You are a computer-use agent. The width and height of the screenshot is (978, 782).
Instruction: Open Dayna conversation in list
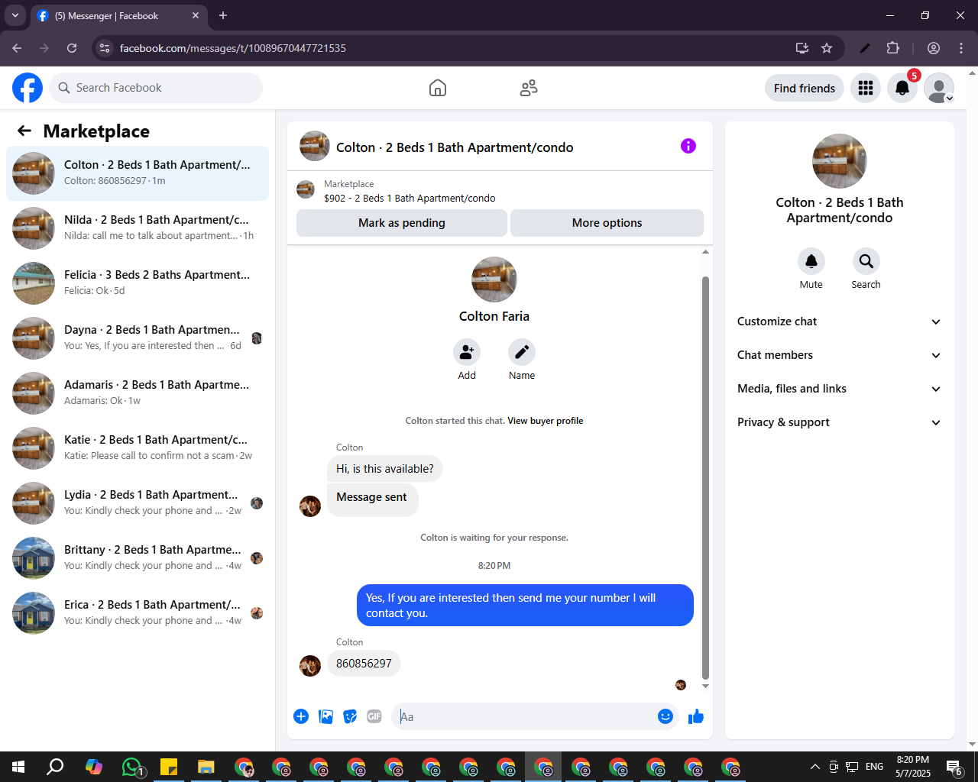pyautogui.click(x=138, y=338)
